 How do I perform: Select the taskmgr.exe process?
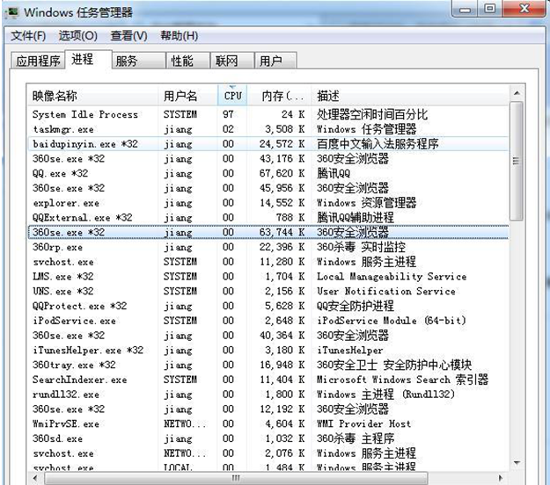268,129
